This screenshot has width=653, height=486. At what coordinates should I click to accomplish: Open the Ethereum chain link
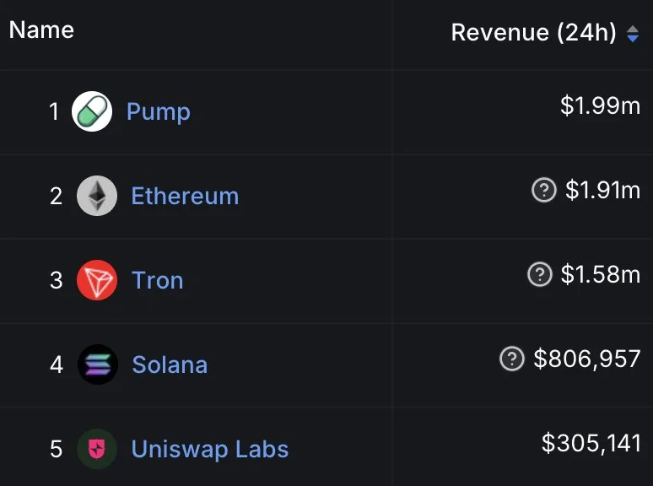pos(185,196)
